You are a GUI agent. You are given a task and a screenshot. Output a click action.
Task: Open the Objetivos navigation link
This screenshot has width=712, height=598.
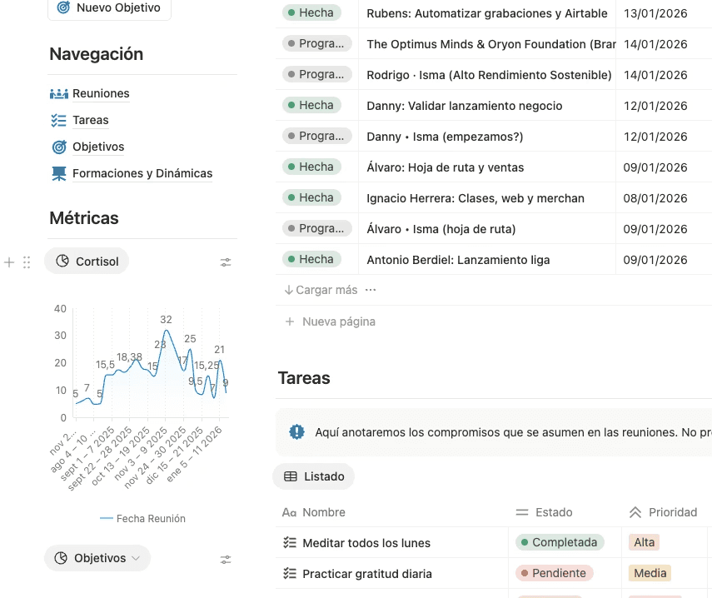pyautogui.click(x=98, y=147)
